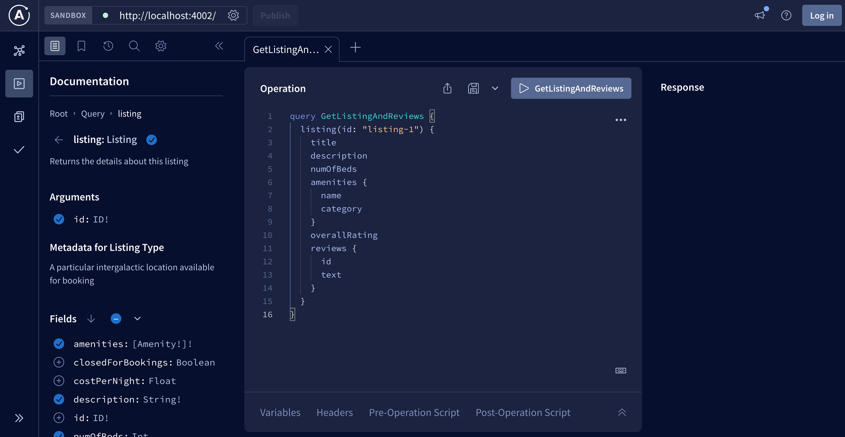View announcements via the megaphone icon
Viewport: 845px width, 437px height.
[x=760, y=15]
